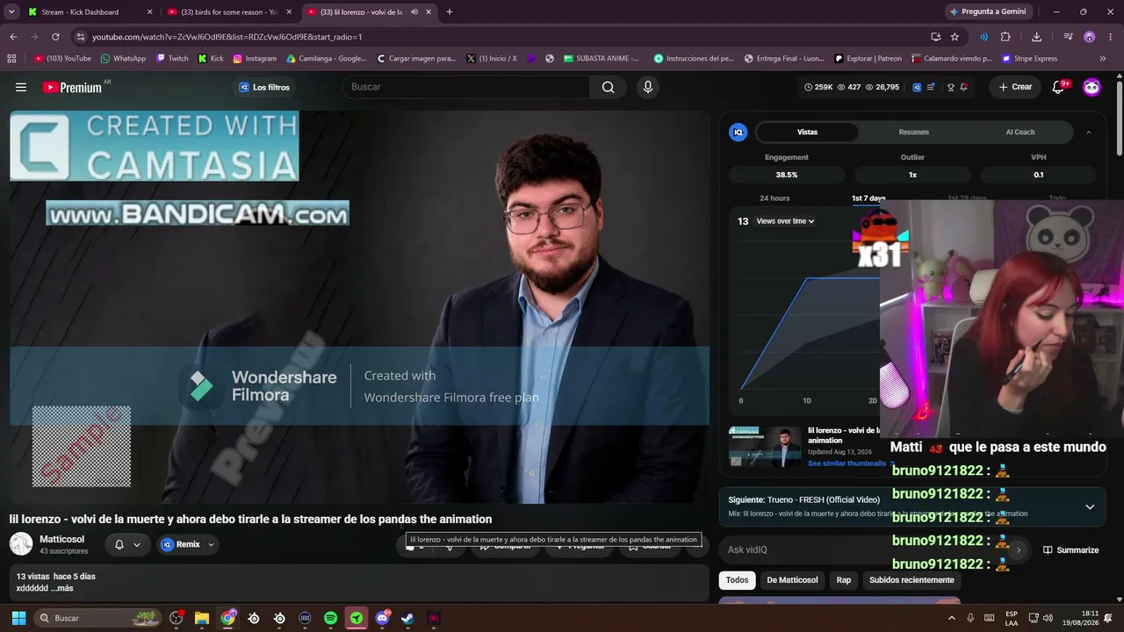The height and width of the screenshot is (632, 1124).
Task: Expand the description with ...más
Action: (62, 588)
